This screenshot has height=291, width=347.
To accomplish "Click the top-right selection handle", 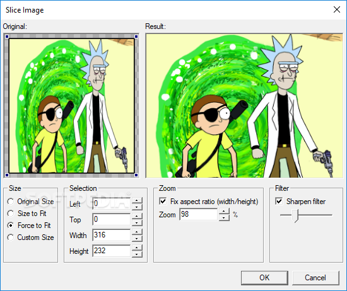I will (136, 37).
